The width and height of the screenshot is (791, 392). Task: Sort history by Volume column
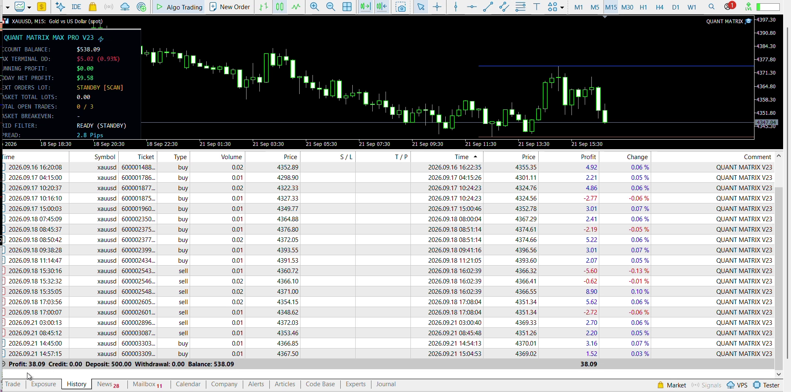tap(217, 157)
